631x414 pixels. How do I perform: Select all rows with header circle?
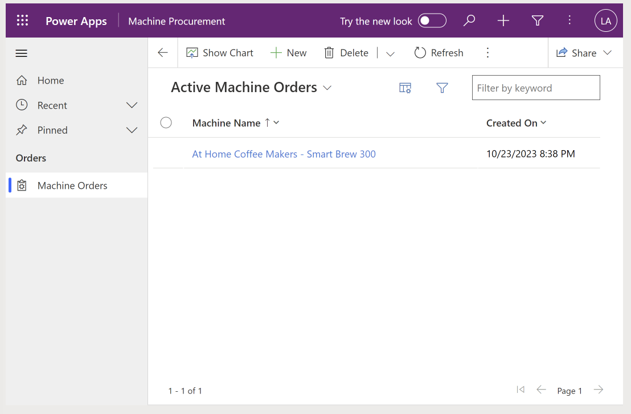166,123
